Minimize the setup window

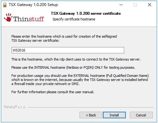(x=121, y=5)
